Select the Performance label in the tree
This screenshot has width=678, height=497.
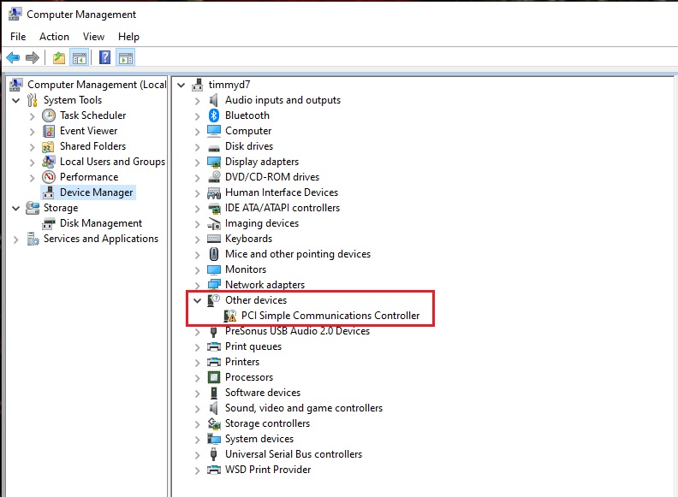click(x=89, y=177)
